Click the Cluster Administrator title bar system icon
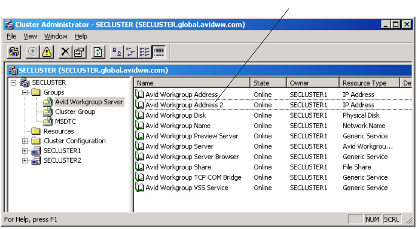This screenshot has height=229, width=417. click(x=9, y=25)
